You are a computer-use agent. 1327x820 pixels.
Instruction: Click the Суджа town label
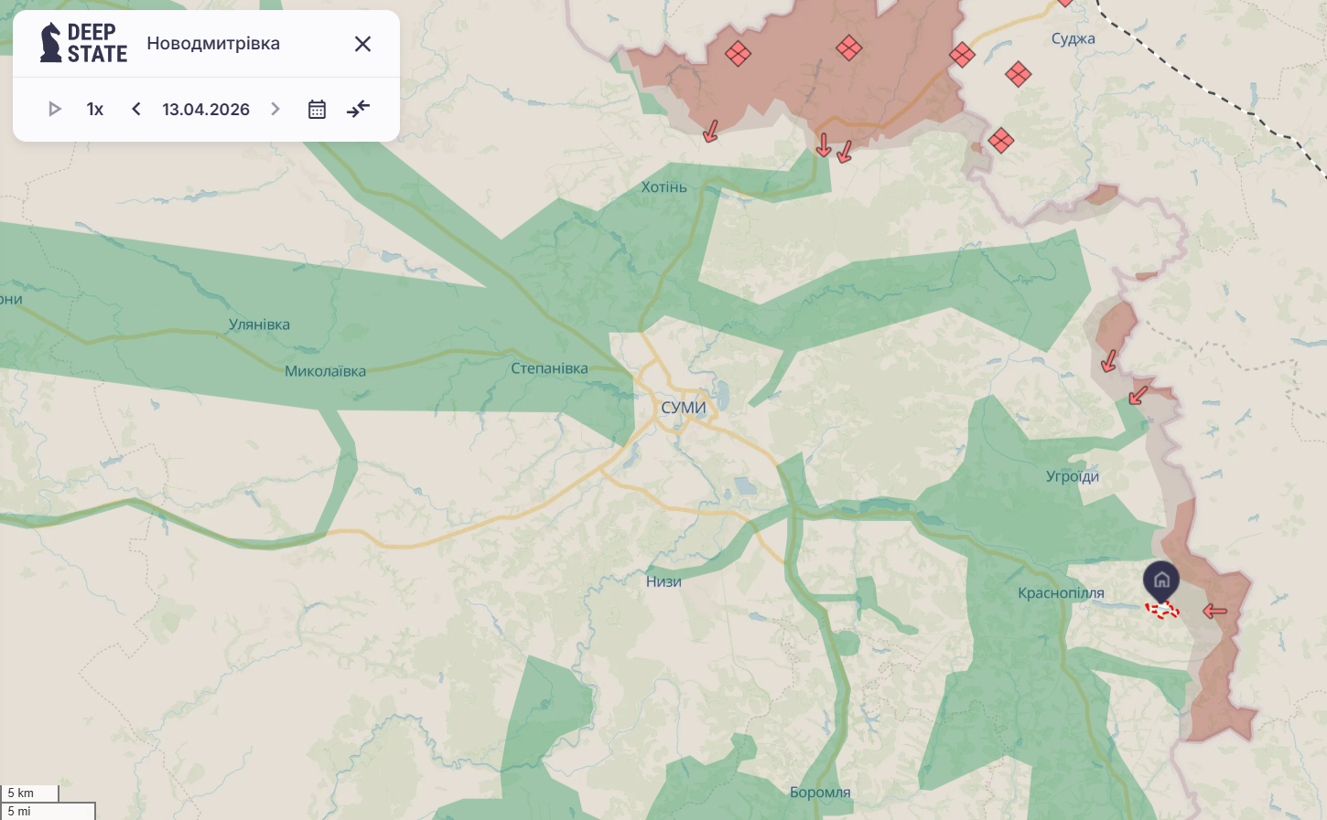click(x=1073, y=38)
